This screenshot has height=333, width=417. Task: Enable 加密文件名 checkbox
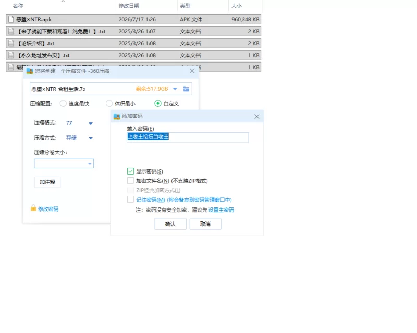pyautogui.click(x=130, y=181)
